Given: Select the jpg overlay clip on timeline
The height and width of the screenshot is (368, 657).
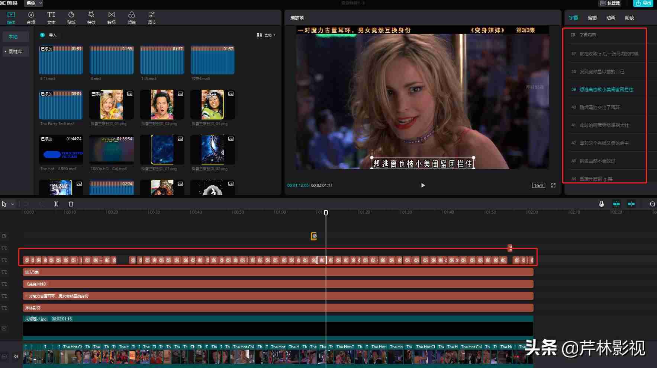Looking at the screenshot, I should 278,328.
